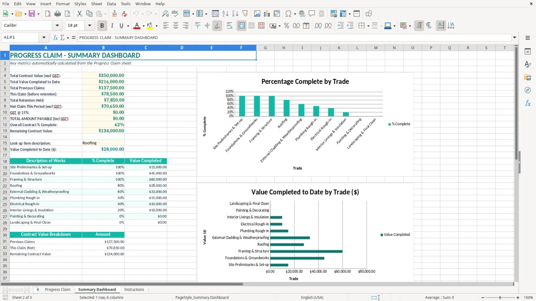Apply AutoFilter

tap(245, 14)
